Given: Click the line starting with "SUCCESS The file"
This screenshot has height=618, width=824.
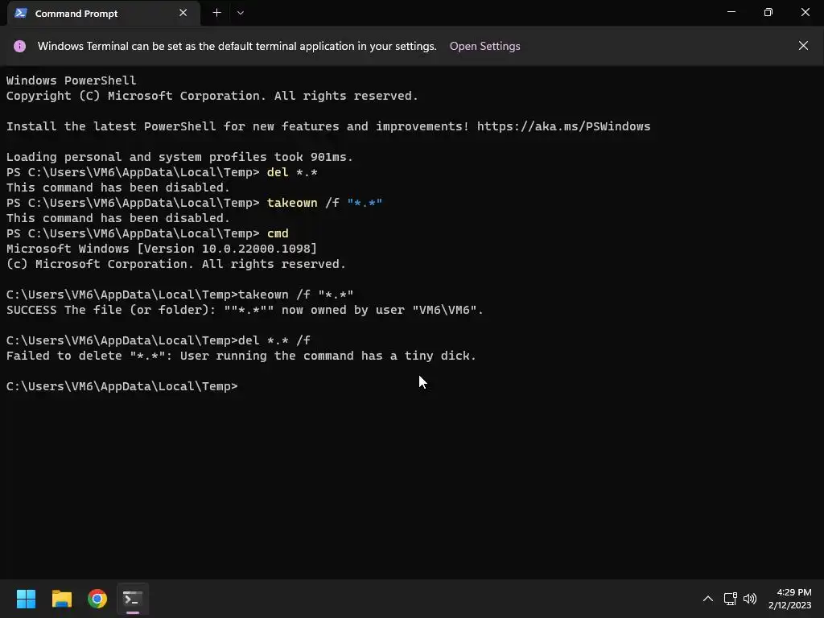Looking at the screenshot, I should [245, 310].
